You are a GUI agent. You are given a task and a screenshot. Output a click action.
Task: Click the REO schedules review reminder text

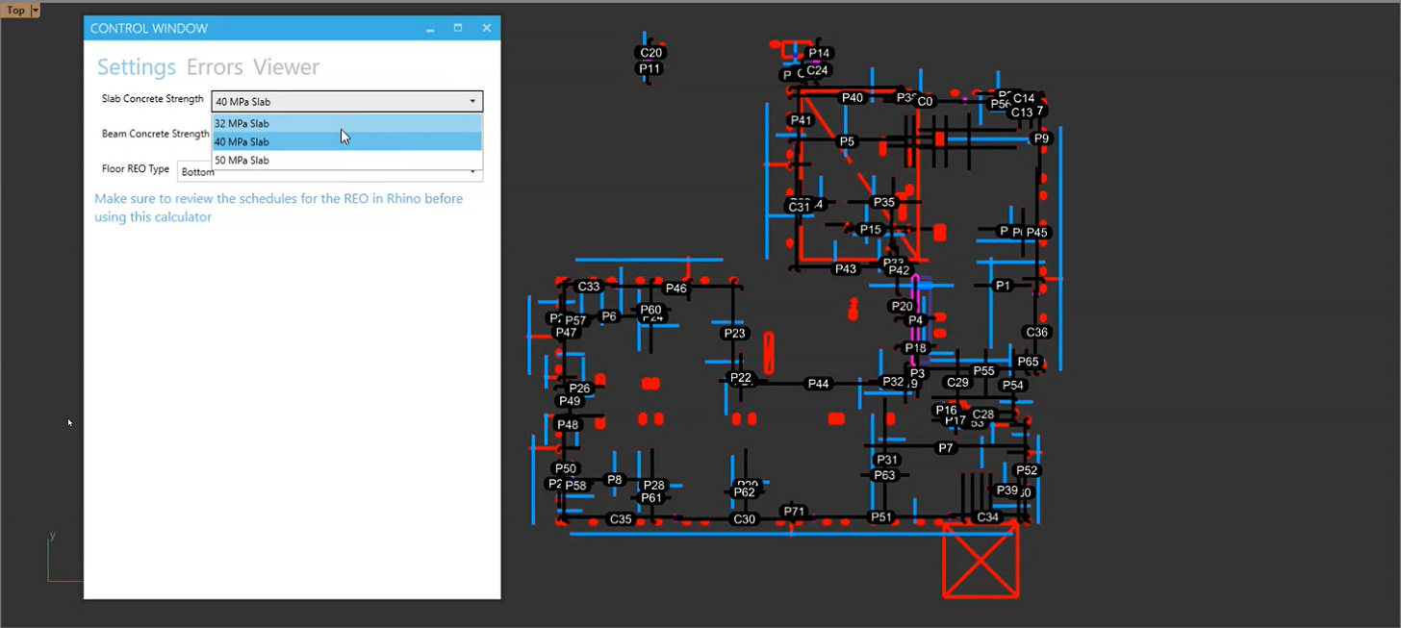(279, 208)
